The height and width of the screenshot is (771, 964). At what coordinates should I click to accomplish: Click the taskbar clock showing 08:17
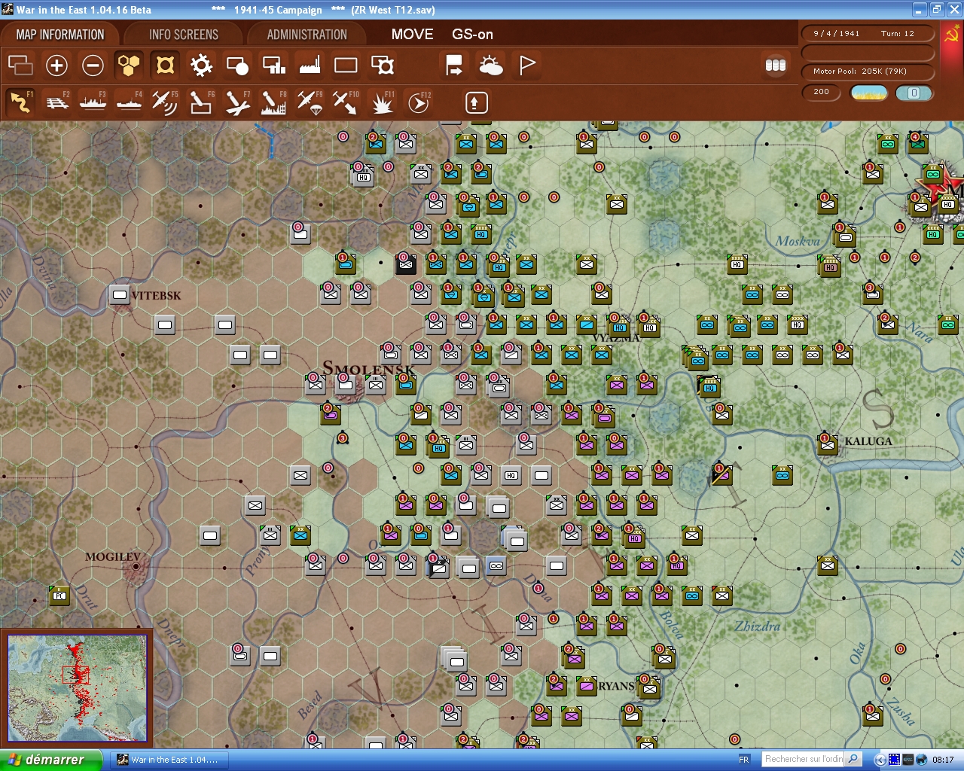(x=943, y=760)
